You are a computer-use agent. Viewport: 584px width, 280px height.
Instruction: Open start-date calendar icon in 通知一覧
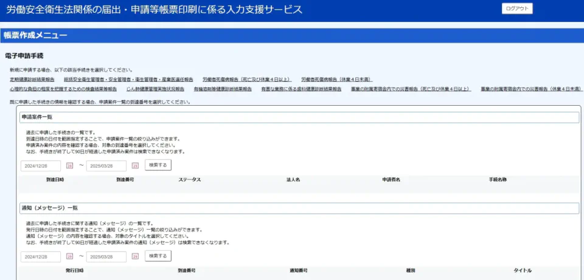pos(69,256)
